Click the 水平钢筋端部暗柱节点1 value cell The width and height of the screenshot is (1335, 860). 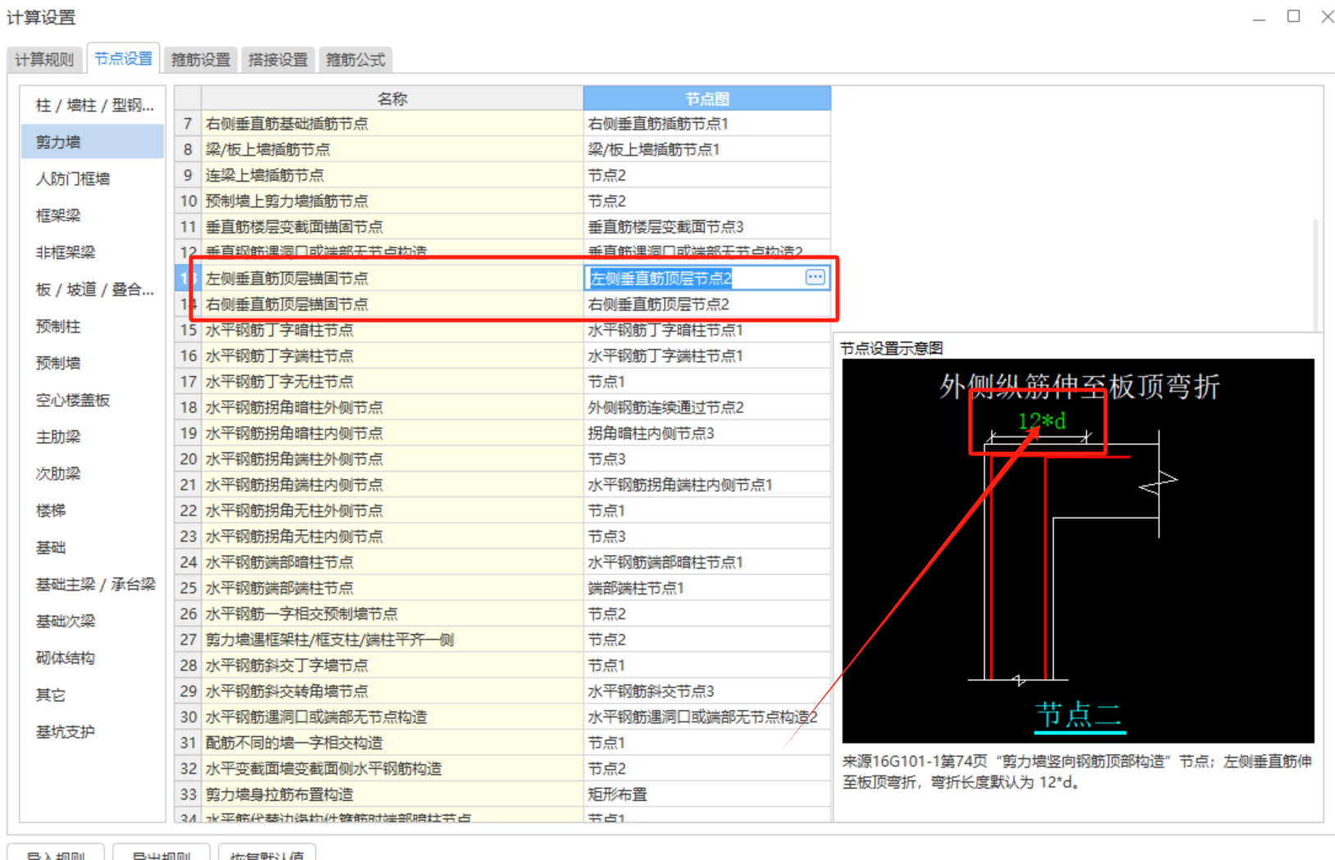point(707,562)
